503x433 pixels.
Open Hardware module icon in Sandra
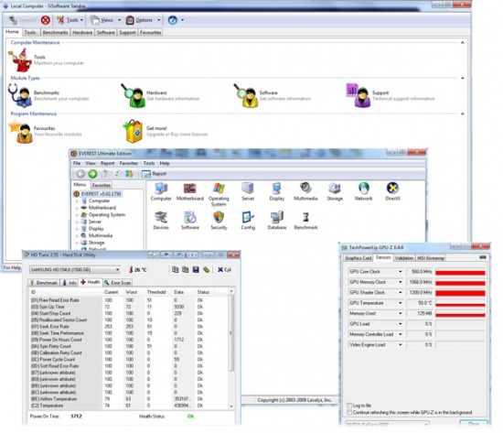click(x=134, y=96)
